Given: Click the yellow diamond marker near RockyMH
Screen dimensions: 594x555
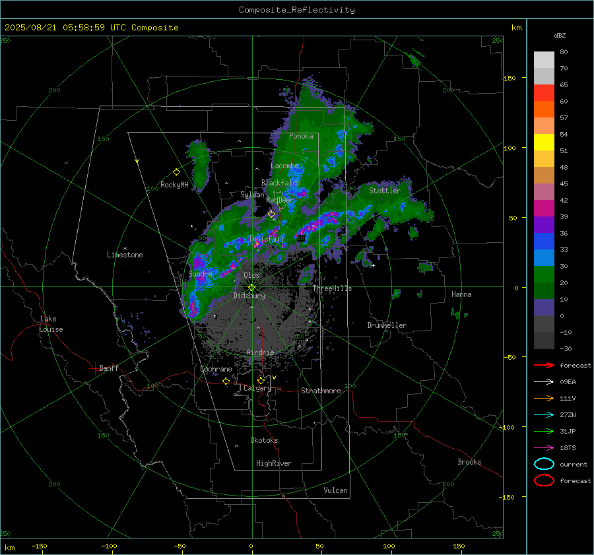Looking at the screenshot, I should tap(176, 172).
